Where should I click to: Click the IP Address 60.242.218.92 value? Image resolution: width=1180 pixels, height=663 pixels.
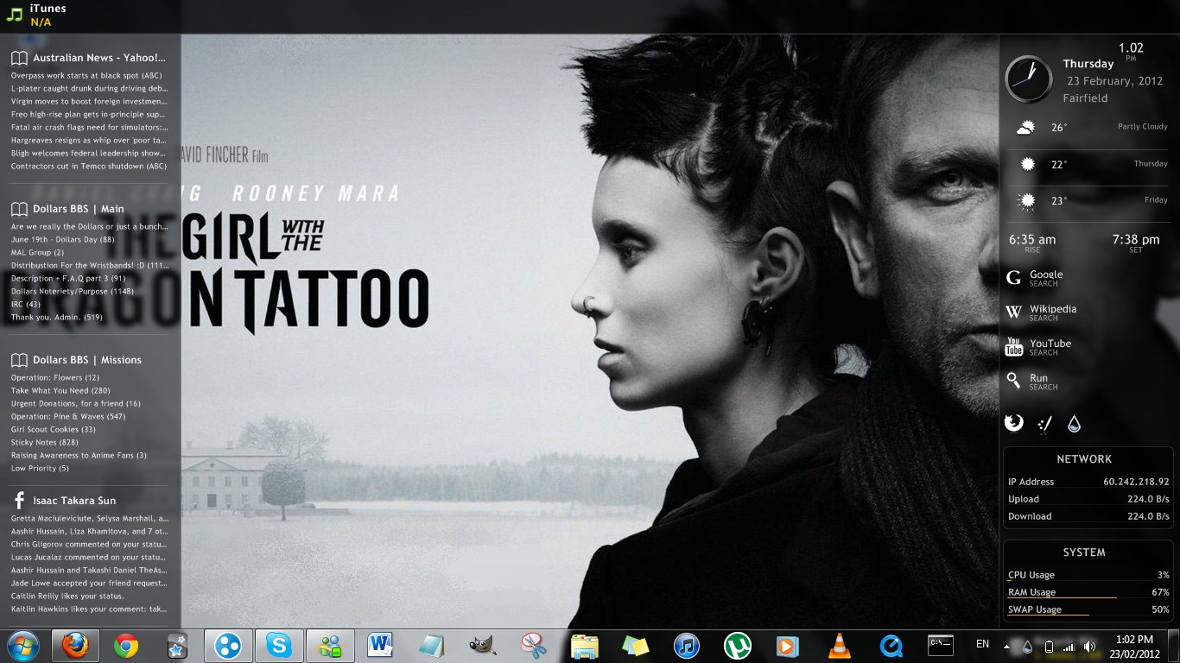point(1136,482)
